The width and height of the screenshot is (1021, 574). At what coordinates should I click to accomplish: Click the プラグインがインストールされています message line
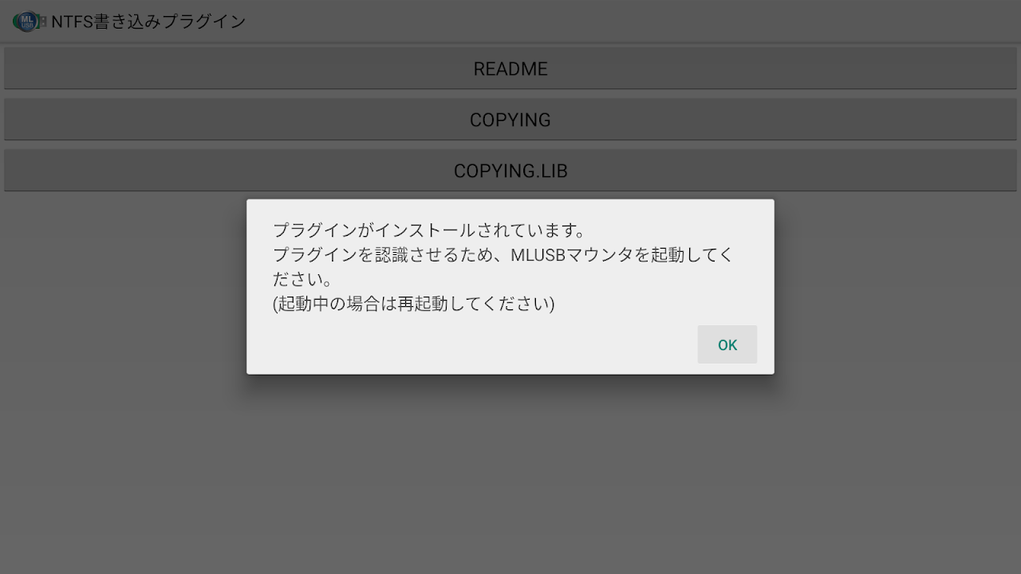[x=429, y=230]
